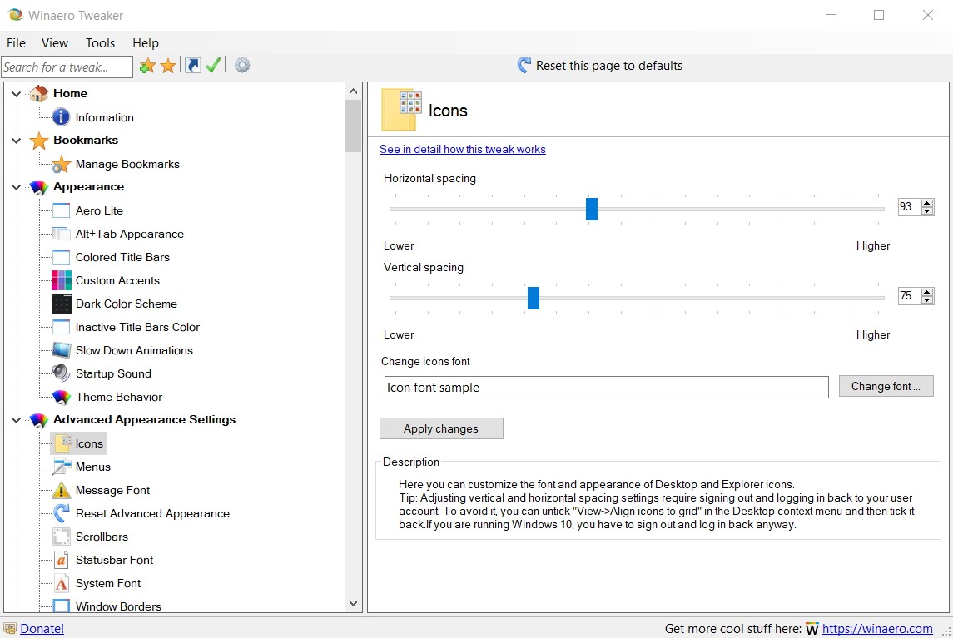Collapse the Home tree node
The height and width of the screenshot is (638, 953).
[x=17, y=93]
